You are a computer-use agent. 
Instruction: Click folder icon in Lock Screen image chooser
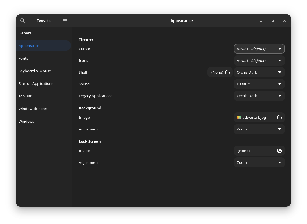pyautogui.click(x=279, y=151)
